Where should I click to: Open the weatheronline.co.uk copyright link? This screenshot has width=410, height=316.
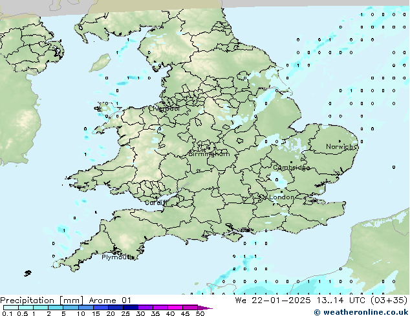[x=361, y=312]
